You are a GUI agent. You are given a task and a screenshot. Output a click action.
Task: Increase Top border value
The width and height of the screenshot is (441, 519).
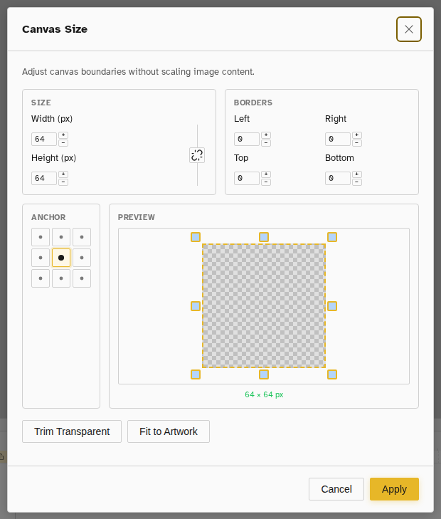click(x=266, y=174)
